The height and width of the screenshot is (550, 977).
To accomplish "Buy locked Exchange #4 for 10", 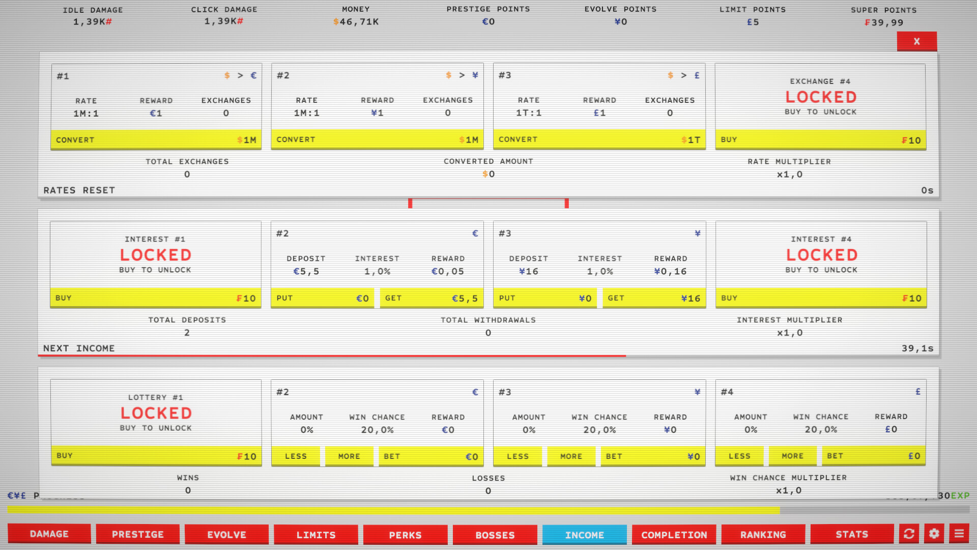I will click(x=820, y=140).
